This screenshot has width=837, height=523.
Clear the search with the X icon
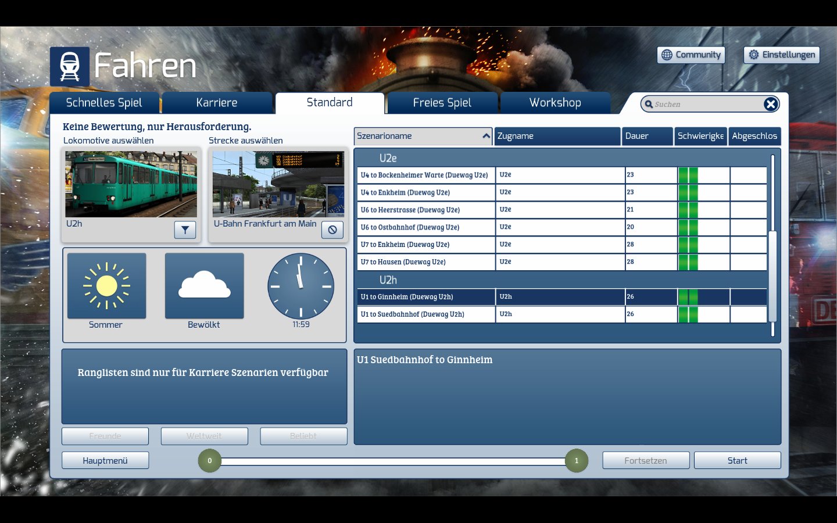(770, 104)
